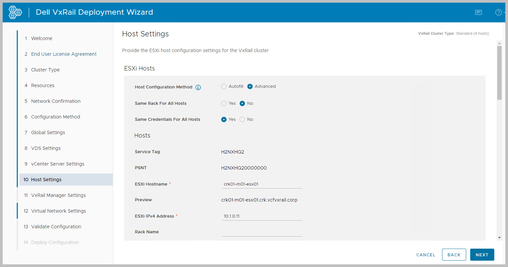The height and width of the screenshot is (267, 508).
Task: Set Same Credentials For All Hosts to No
Action: [242, 119]
